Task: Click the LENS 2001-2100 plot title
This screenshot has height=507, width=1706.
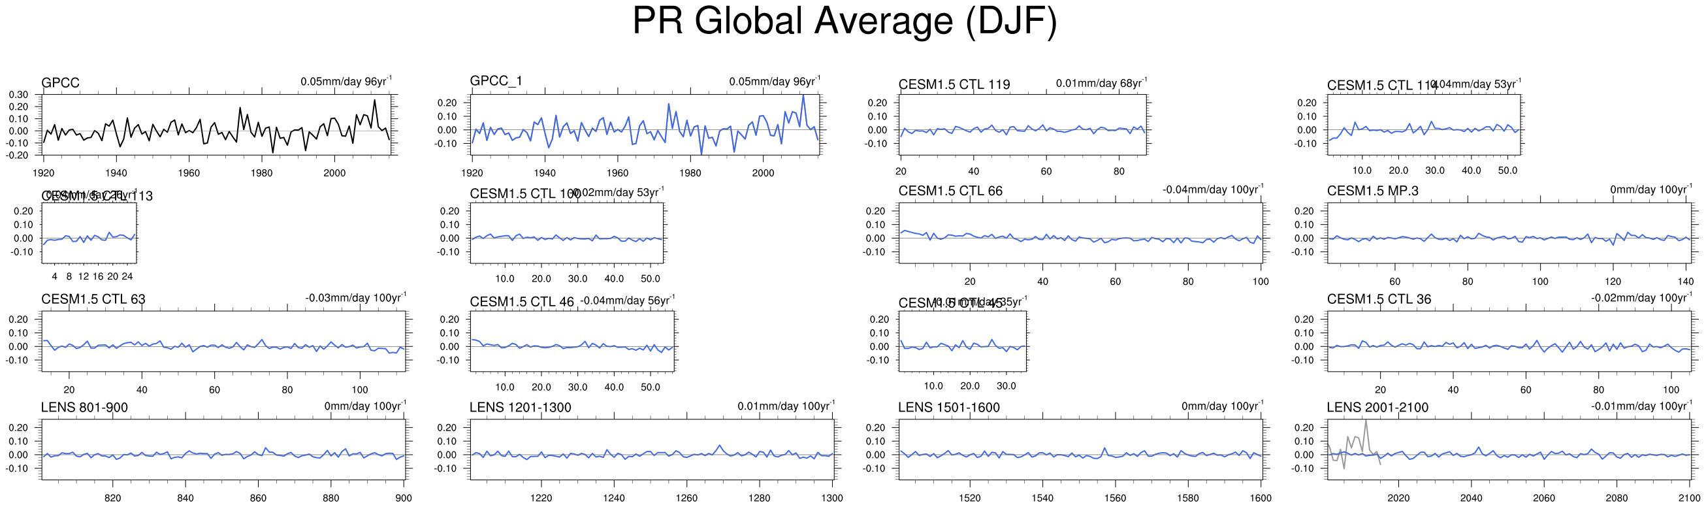Action: (1377, 407)
